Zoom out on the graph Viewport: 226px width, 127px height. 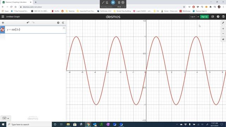[x=223, y=34]
